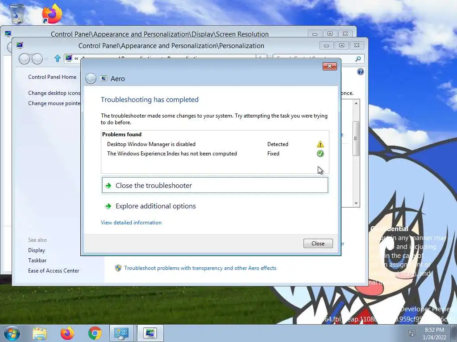Open Change desktop icons link
Viewport: 457px width, 342px height.
(x=54, y=93)
